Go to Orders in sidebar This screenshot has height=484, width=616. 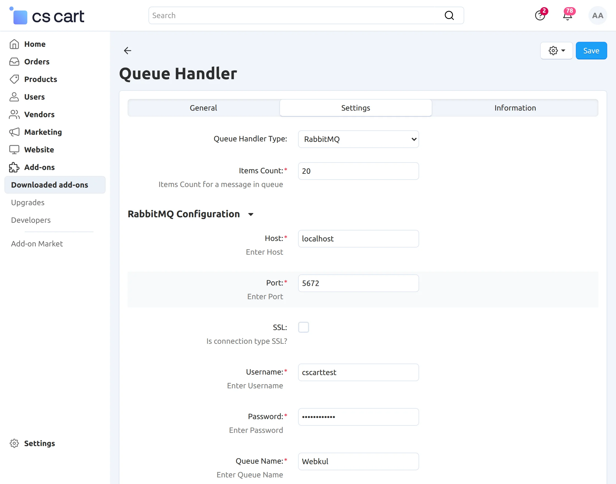pyautogui.click(x=37, y=62)
